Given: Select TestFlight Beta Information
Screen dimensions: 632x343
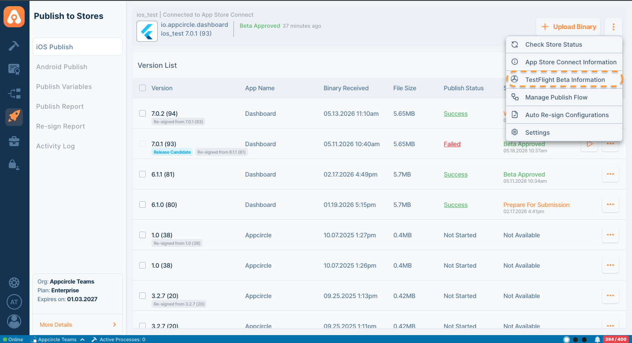Looking at the screenshot, I should point(564,80).
